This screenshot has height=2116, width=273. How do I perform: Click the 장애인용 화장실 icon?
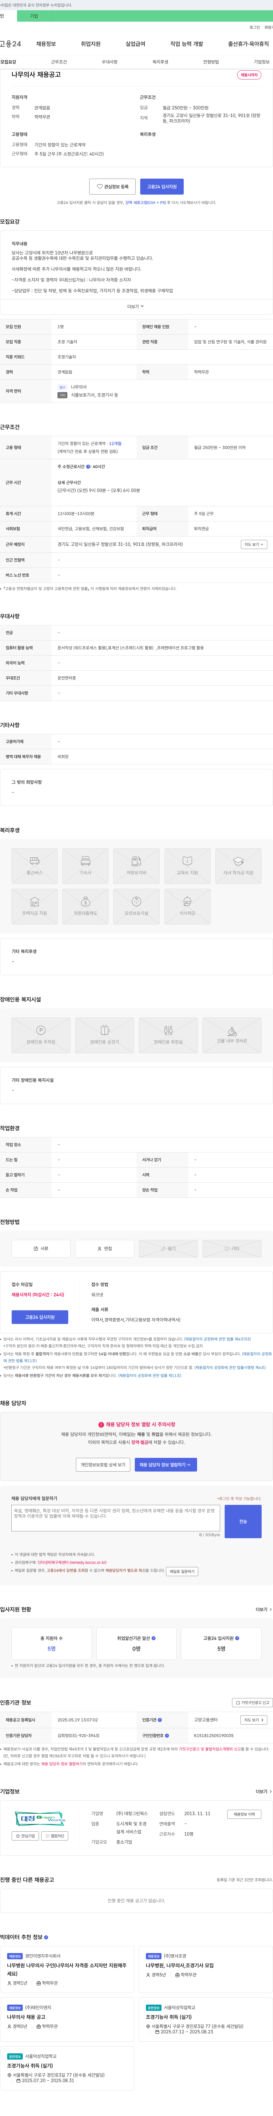point(168,1035)
